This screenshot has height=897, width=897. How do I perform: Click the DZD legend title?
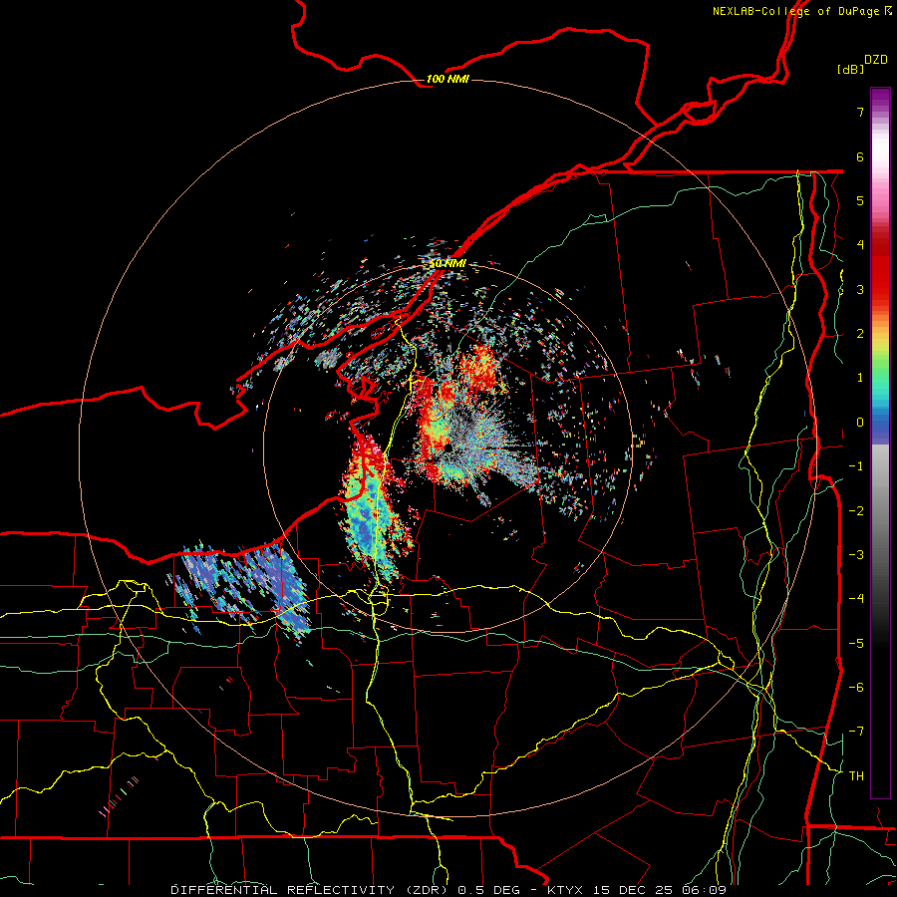pyautogui.click(x=876, y=60)
